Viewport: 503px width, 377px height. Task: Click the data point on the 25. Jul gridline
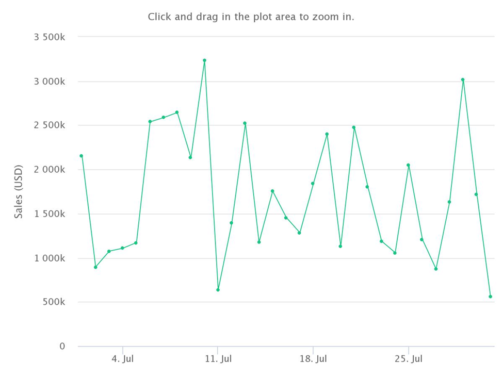coord(409,165)
